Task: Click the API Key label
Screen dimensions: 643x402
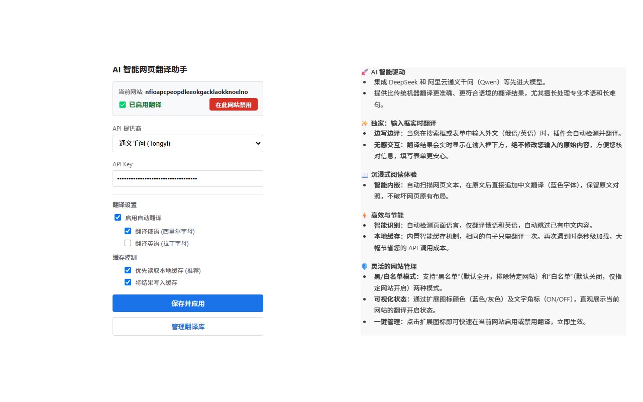Action: [x=123, y=164]
